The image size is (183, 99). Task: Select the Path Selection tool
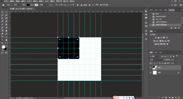[x=6, y=37]
